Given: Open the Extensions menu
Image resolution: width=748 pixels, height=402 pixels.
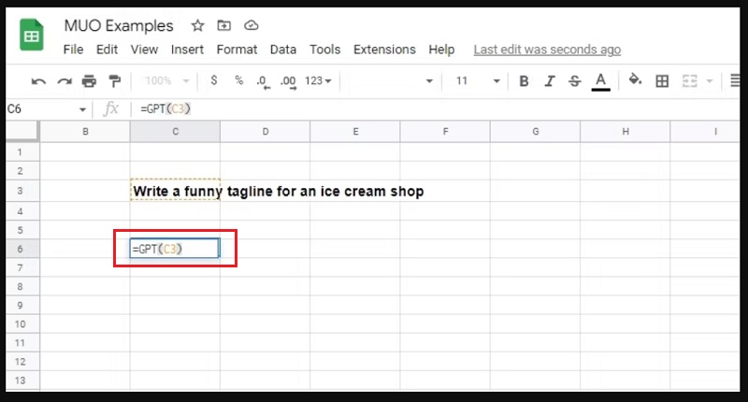Looking at the screenshot, I should coord(384,50).
